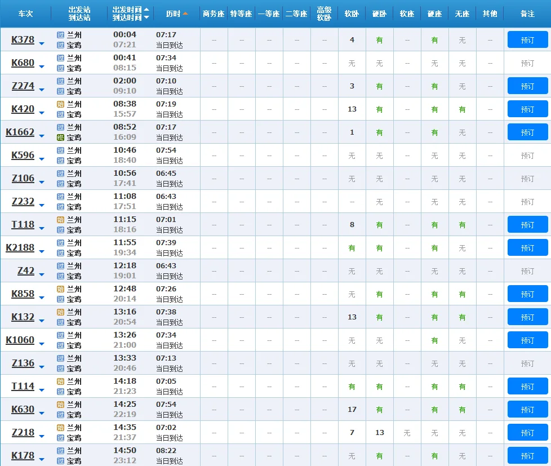The image size is (551, 466).
Task: Click the sort arrows beside 出发时间 header
Action: [x=146, y=14]
